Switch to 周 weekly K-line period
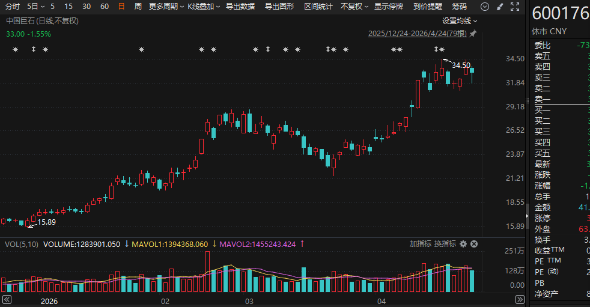 pos(138,7)
